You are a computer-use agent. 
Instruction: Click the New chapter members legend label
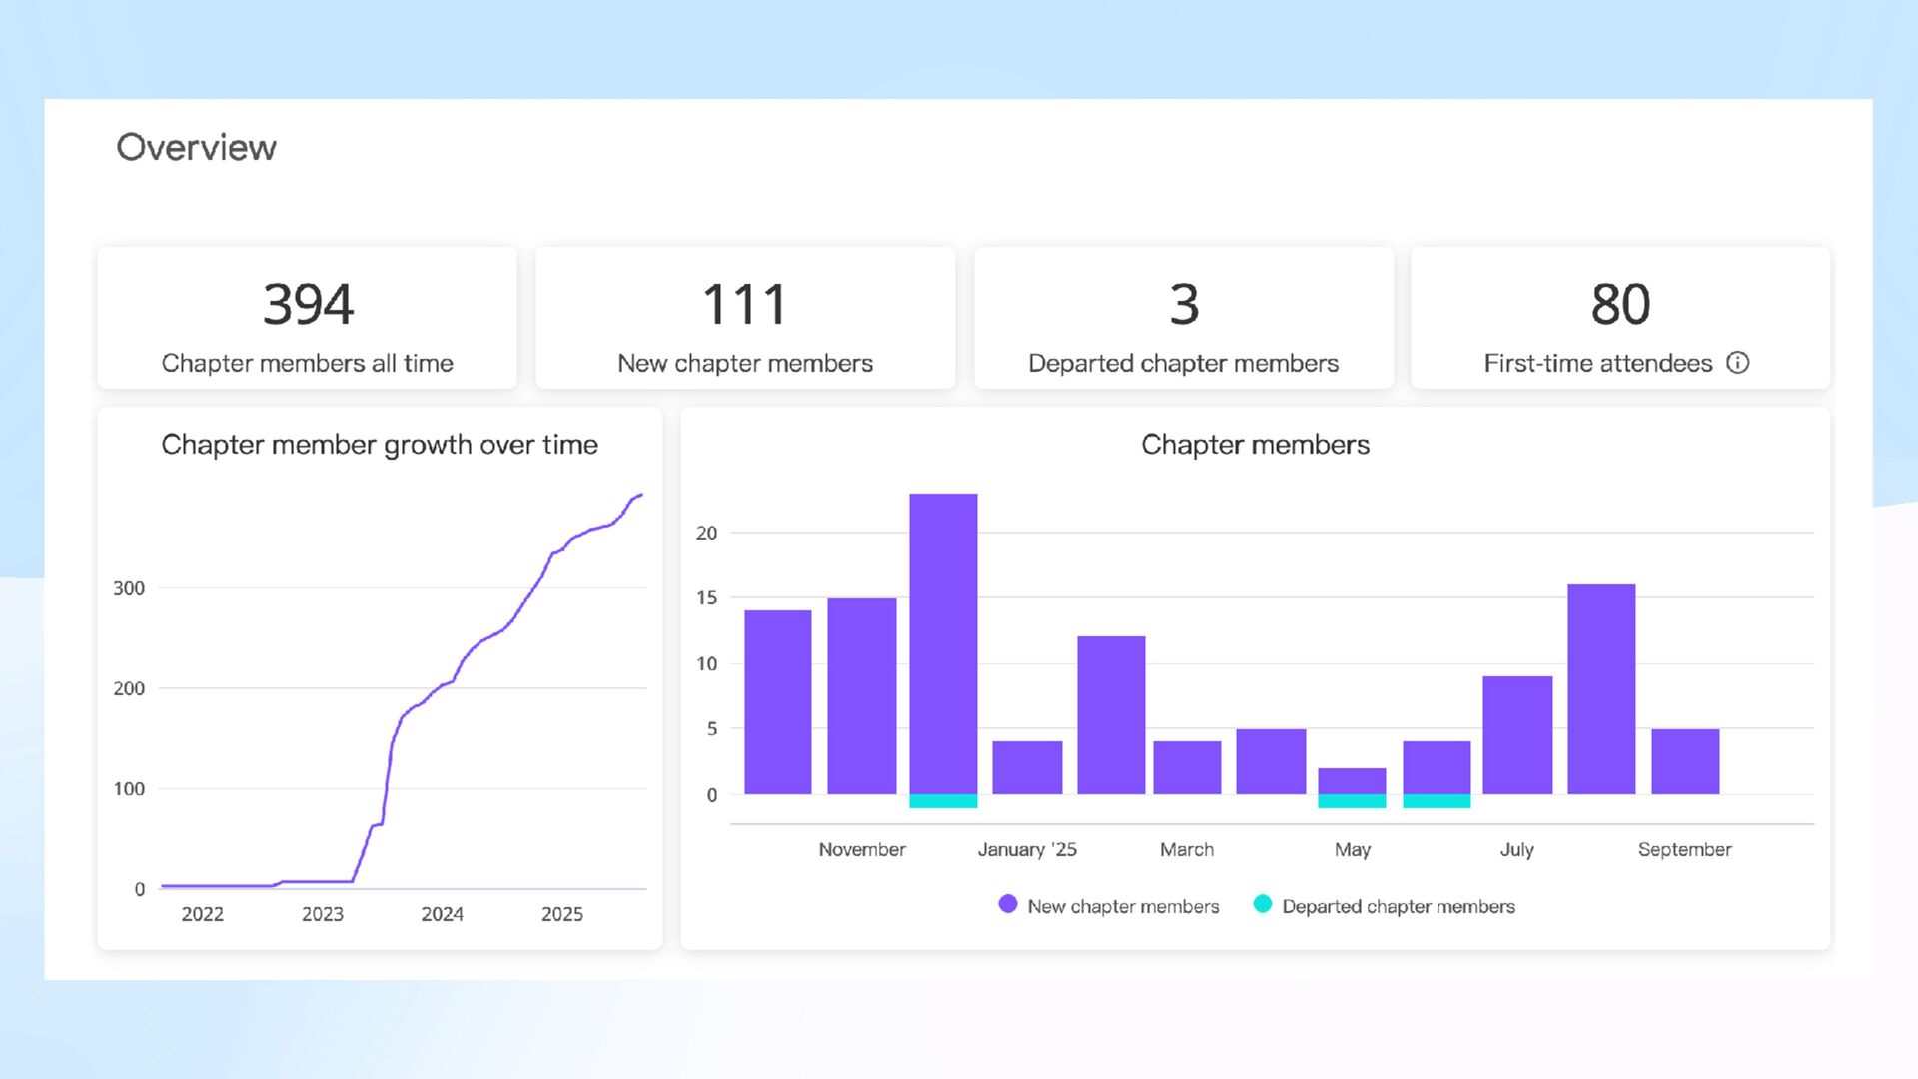click(1123, 906)
